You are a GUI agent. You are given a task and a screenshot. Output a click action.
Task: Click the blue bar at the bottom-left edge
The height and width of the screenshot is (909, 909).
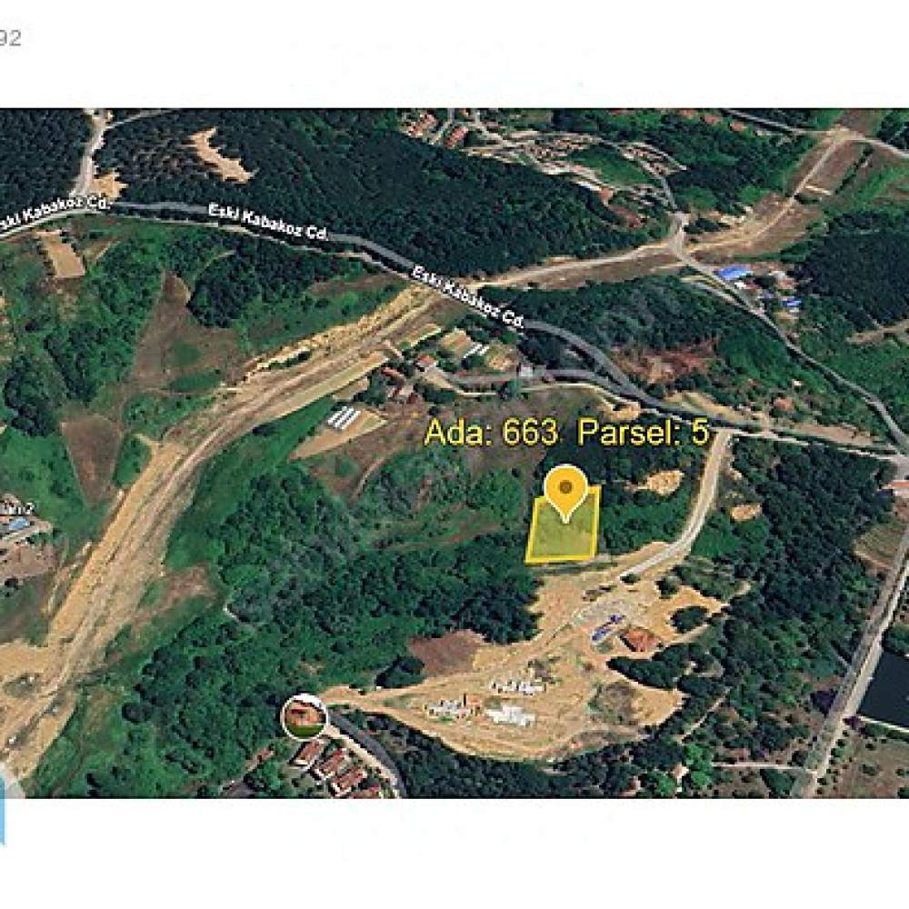click(3, 811)
